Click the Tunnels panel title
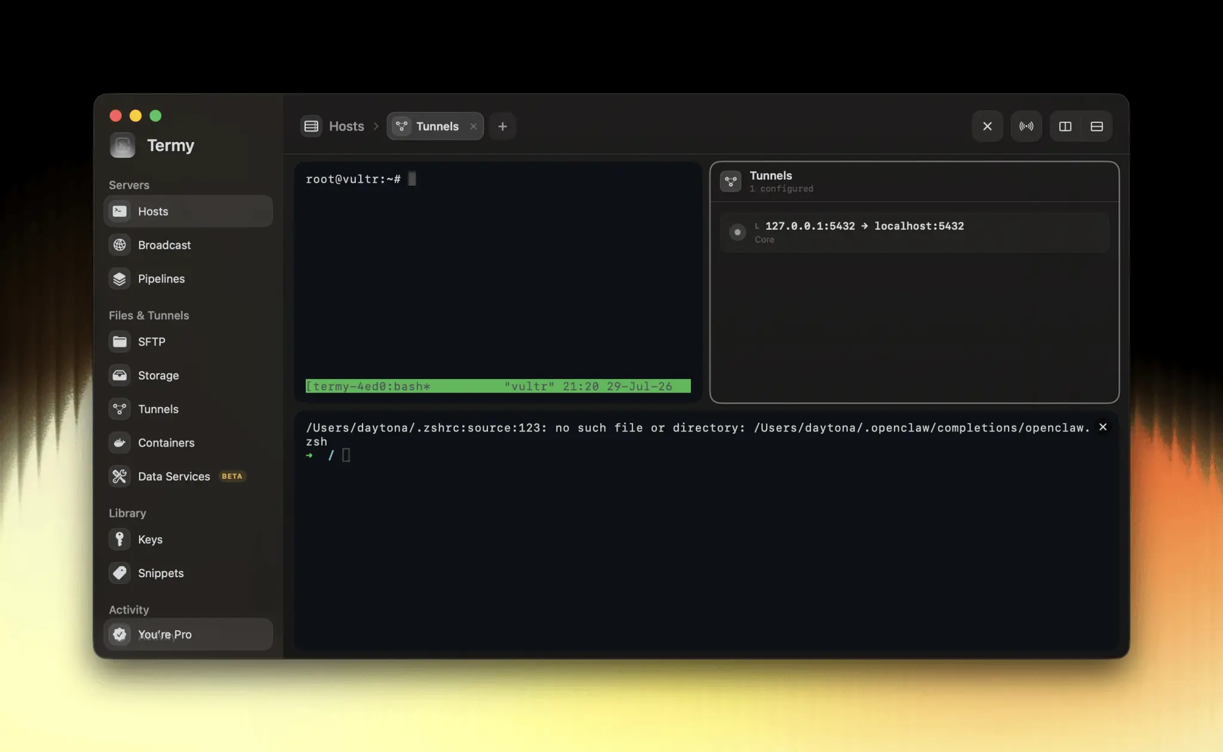 771,175
